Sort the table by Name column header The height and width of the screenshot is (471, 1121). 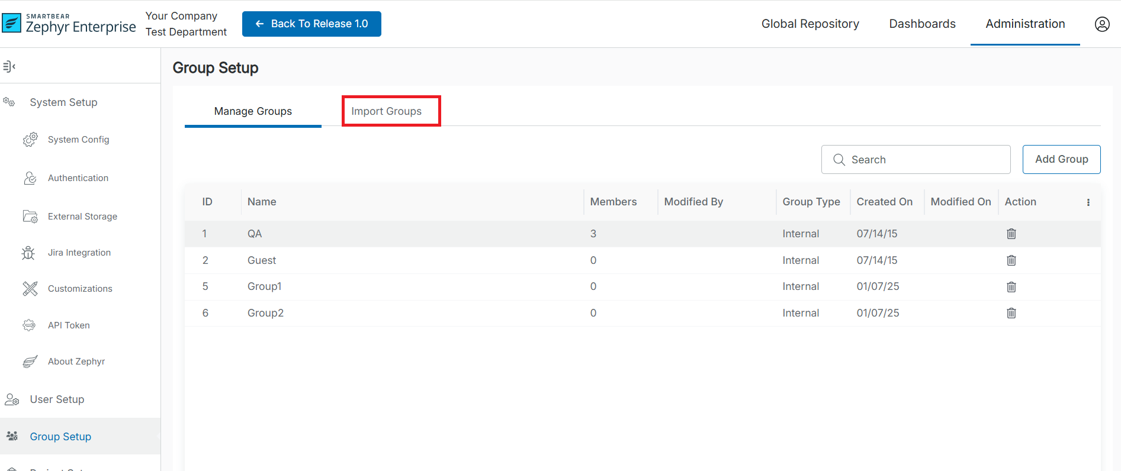(262, 202)
